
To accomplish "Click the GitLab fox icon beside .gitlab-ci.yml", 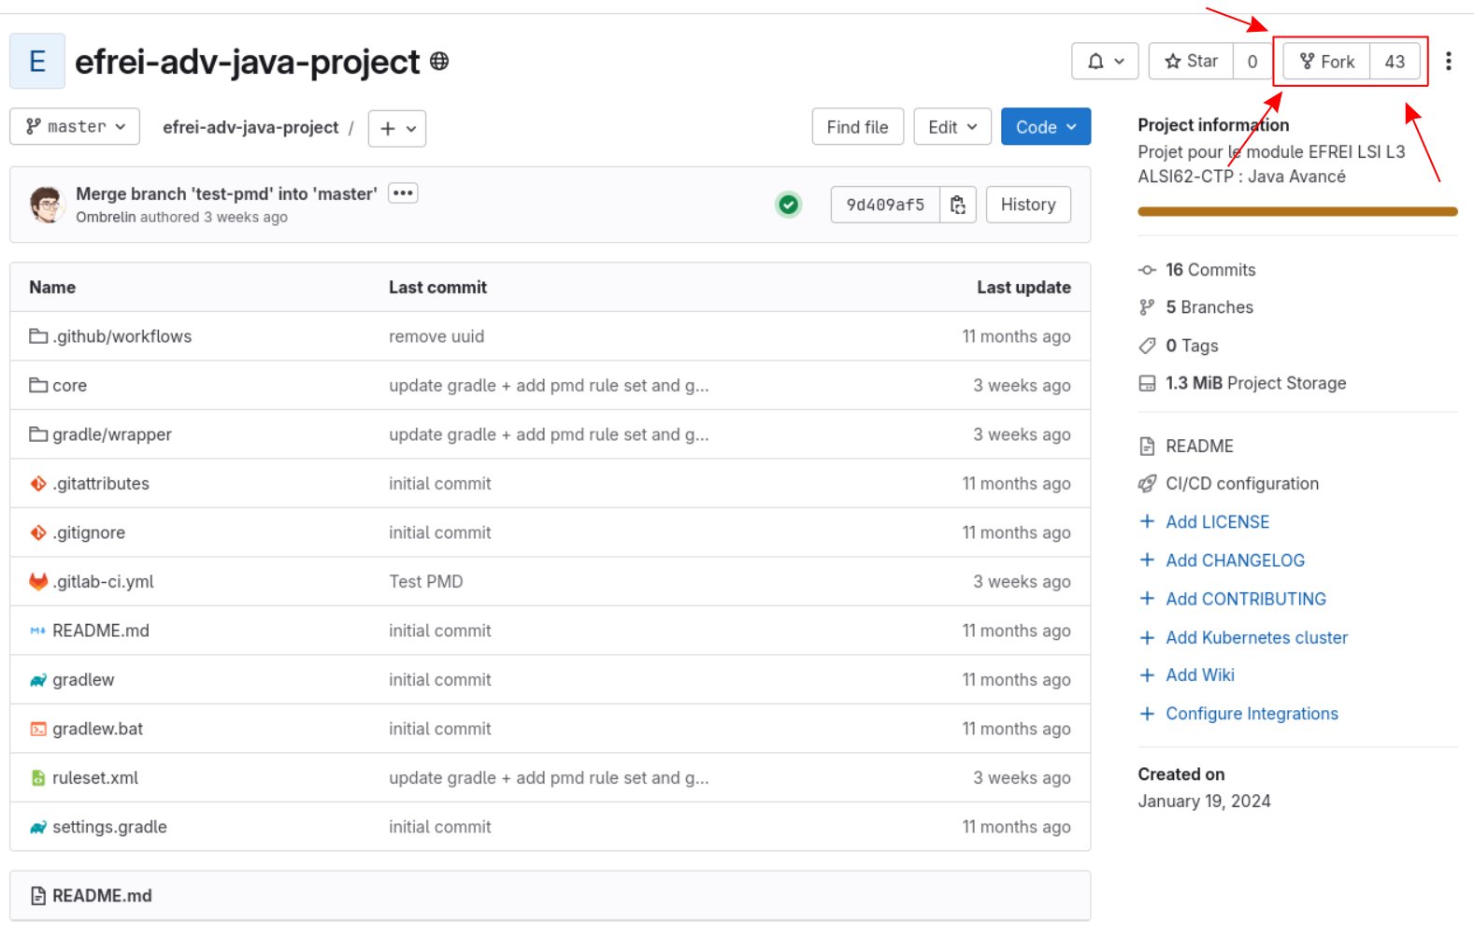I will coord(38,581).
